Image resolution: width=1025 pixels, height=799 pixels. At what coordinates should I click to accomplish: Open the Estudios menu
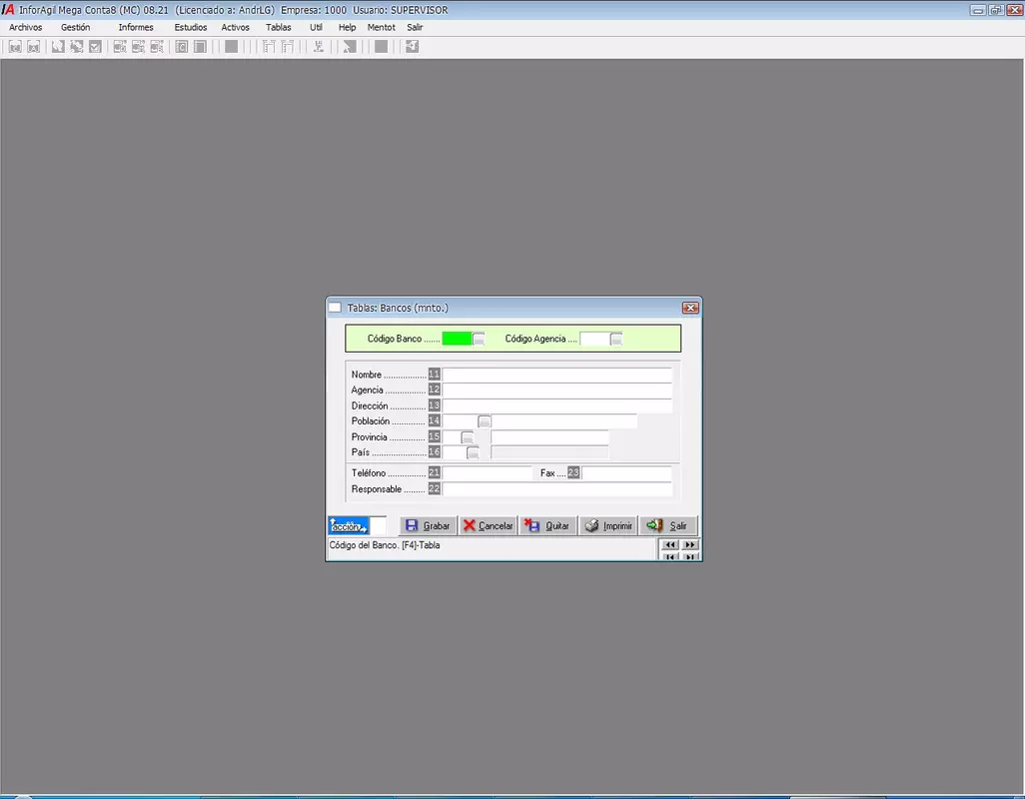[191, 27]
